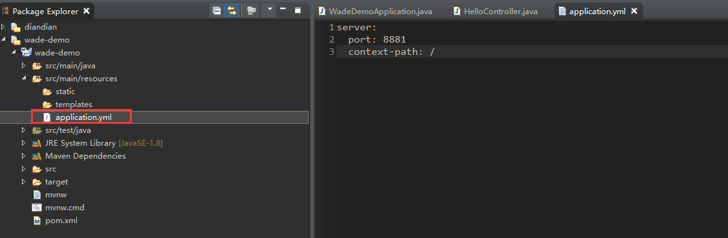Click the static folder icon
This screenshot has width=728, height=238.
(47, 92)
